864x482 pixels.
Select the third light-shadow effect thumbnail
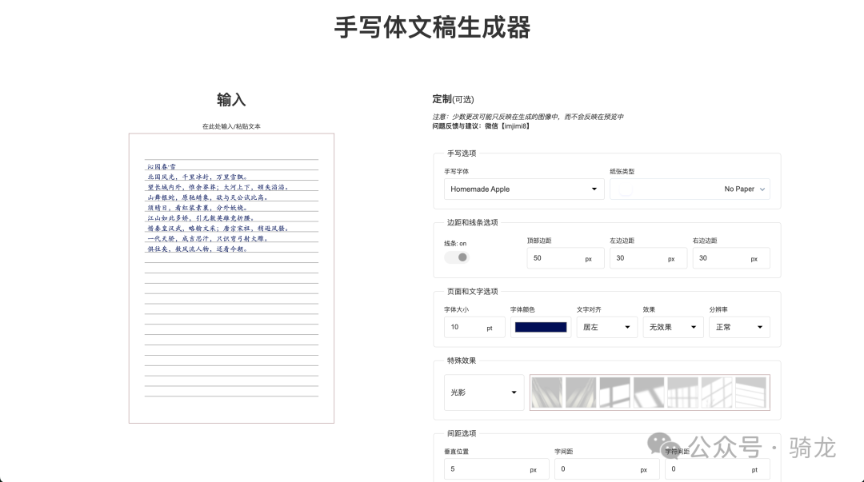click(615, 392)
